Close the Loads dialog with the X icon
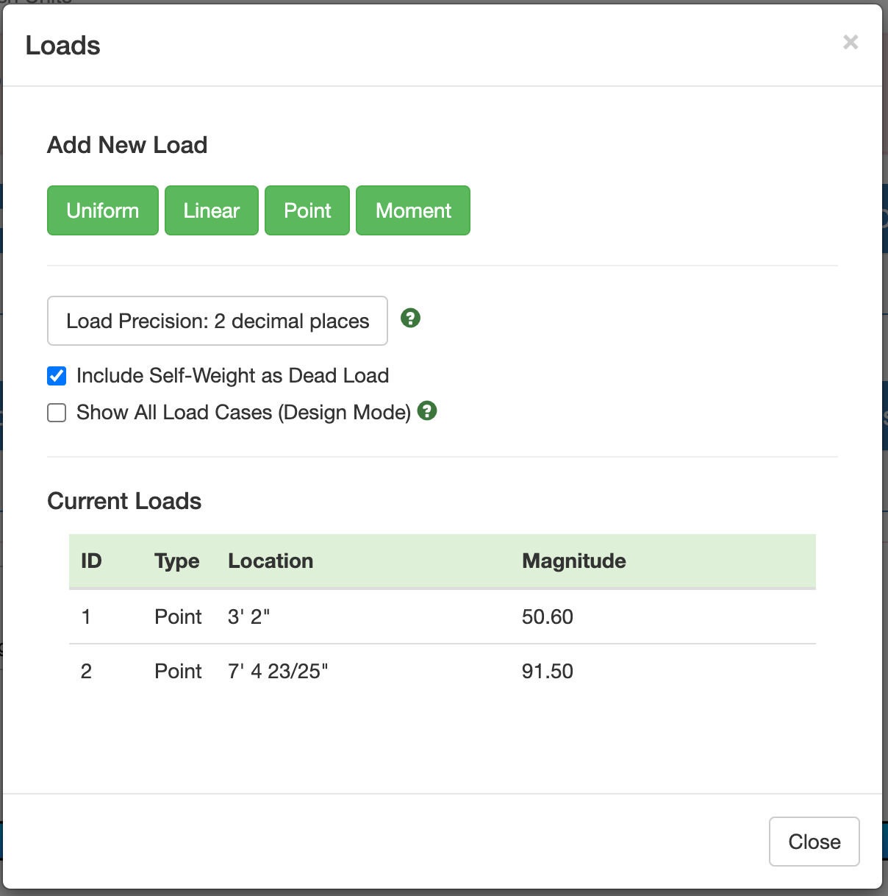Screen dimensions: 888x896 [851, 43]
